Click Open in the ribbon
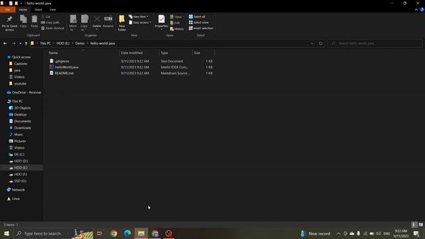The image size is (425, 239). click(176, 17)
